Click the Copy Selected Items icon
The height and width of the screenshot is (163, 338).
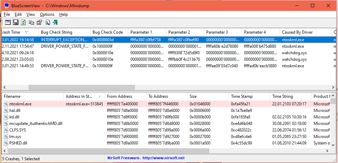(x=31, y=22)
